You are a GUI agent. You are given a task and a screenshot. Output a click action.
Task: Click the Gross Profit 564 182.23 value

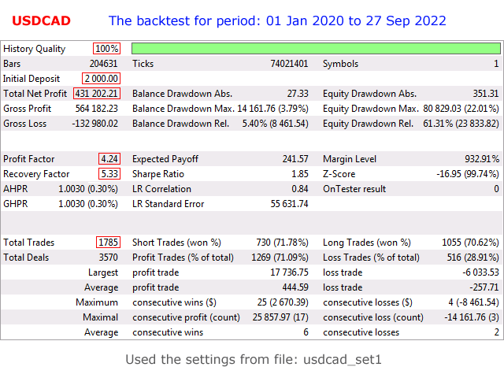96,109
